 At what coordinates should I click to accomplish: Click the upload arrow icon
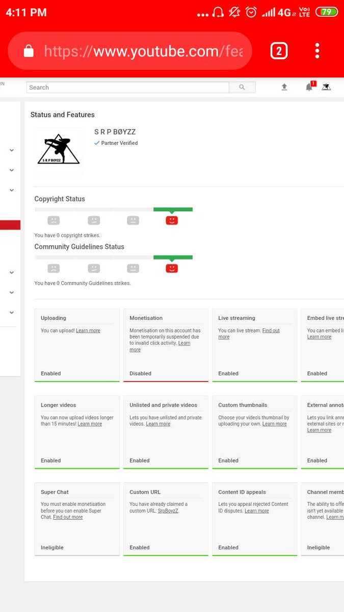pyautogui.click(x=284, y=87)
